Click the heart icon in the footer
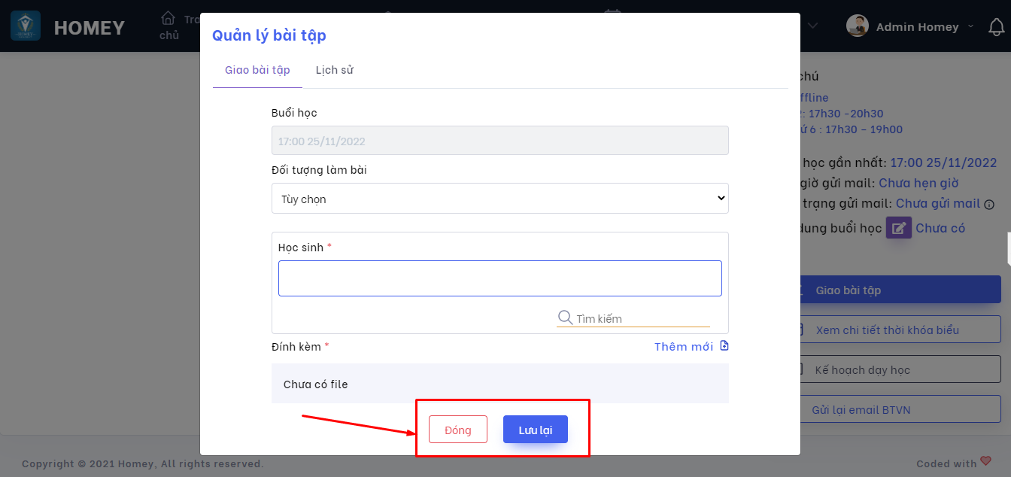Viewport: 1011px width, 477px height. 985,463
